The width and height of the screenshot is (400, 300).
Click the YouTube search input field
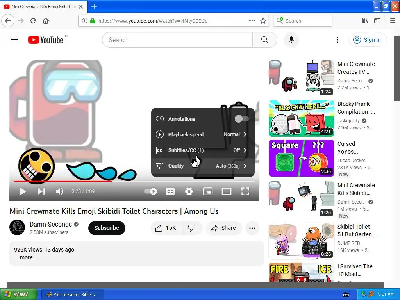tap(177, 40)
